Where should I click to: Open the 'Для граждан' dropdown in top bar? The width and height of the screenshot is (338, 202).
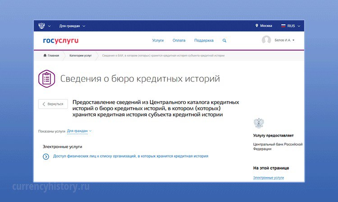[72, 26]
